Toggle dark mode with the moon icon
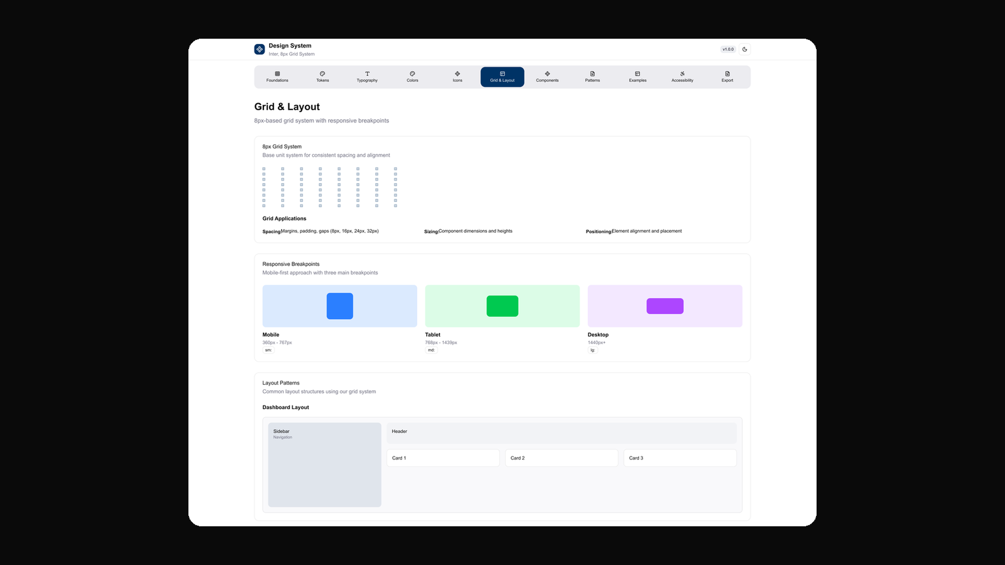The height and width of the screenshot is (565, 1005). pyautogui.click(x=744, y=49)
